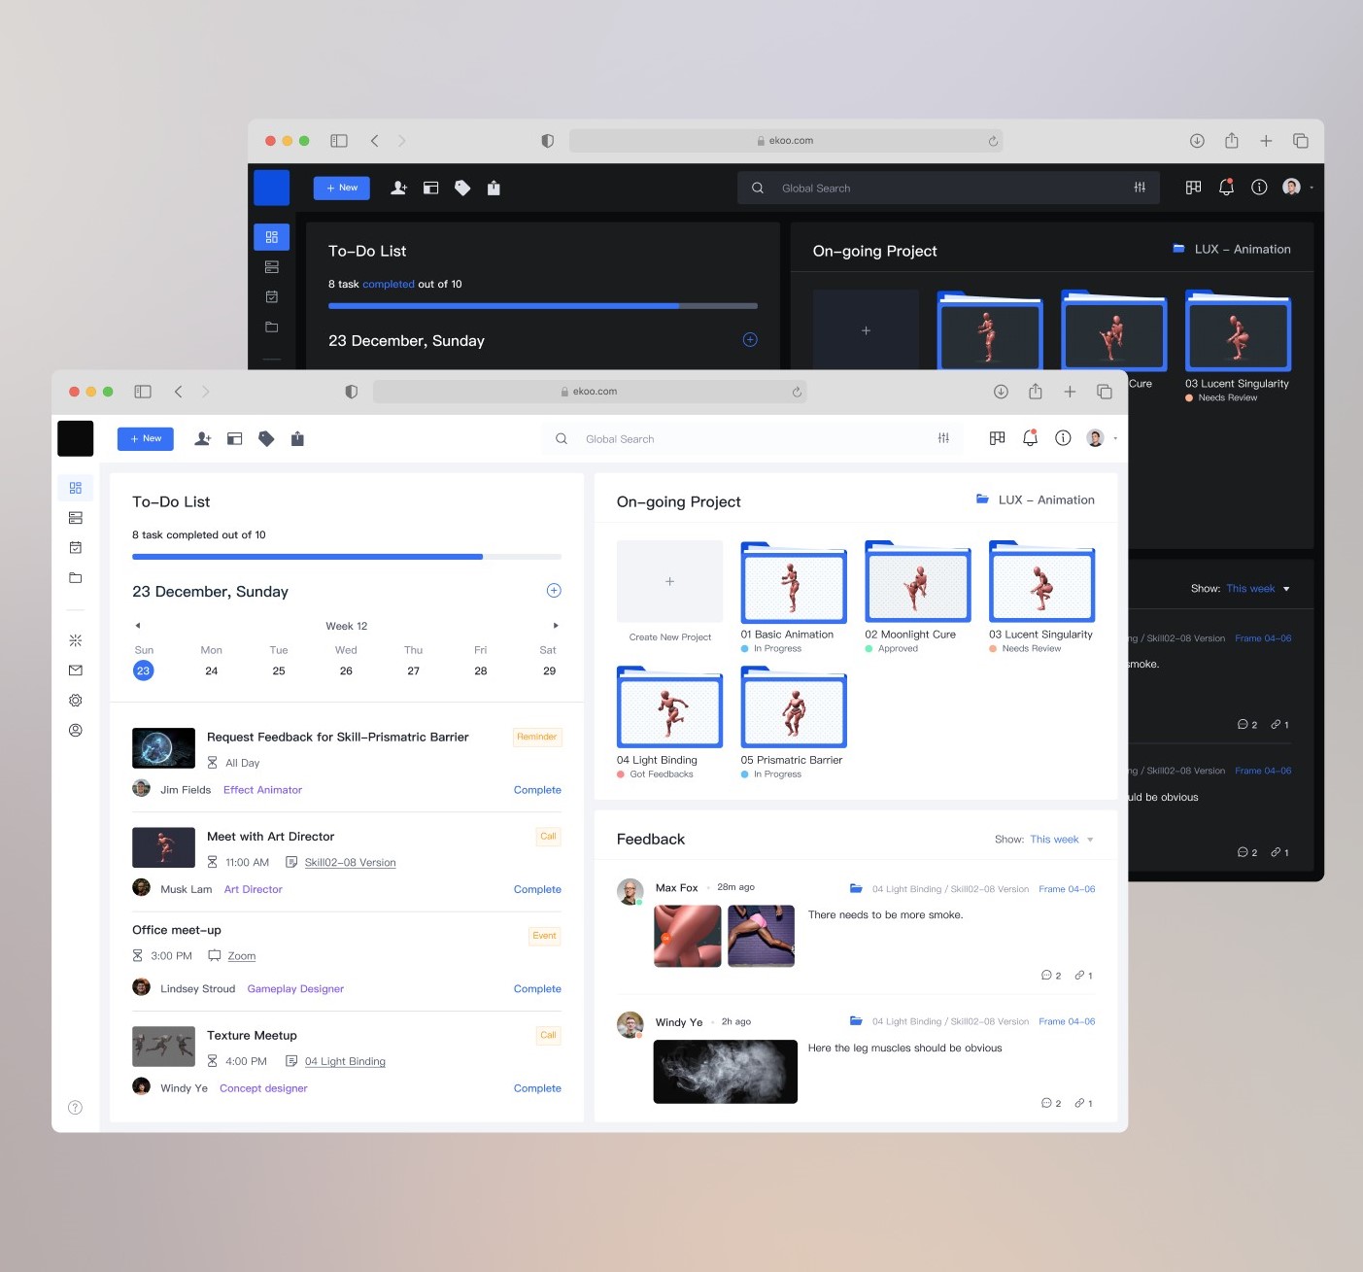Expand the Feedback 'This week' dropdown

tap(1061, 840)
